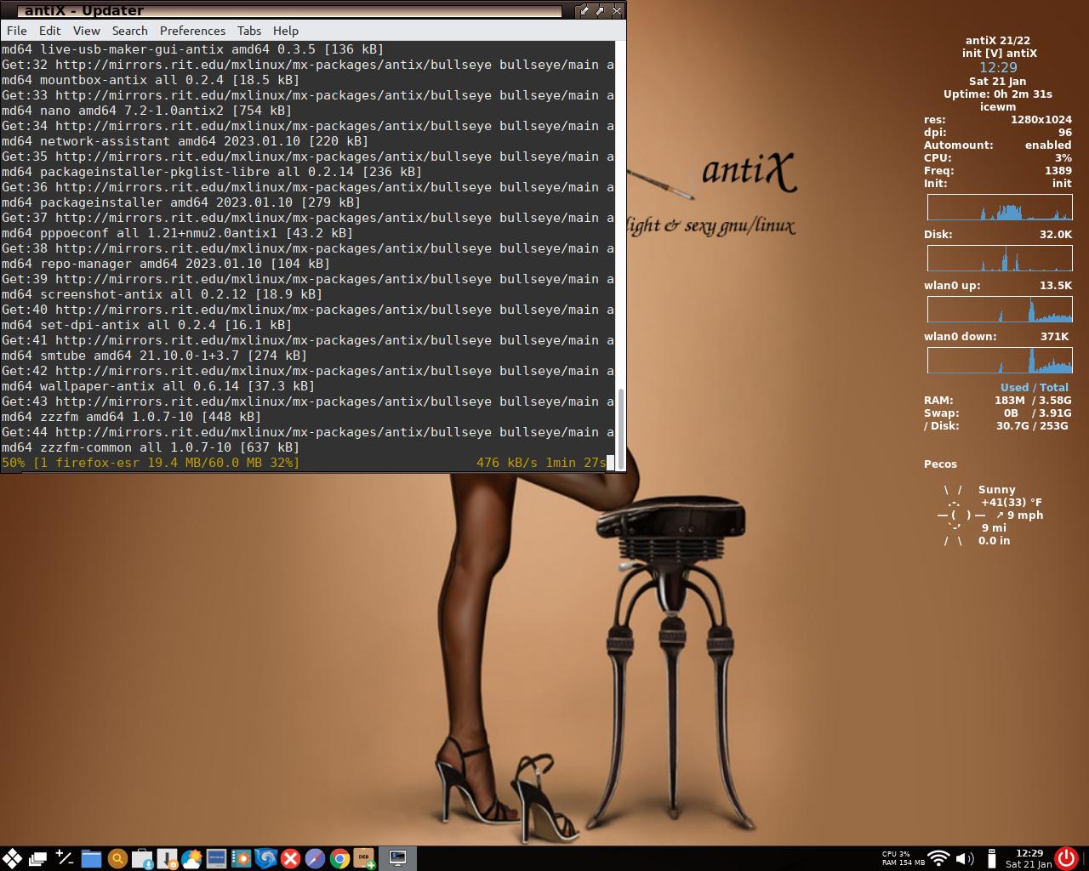Open the Edit menu
The height and width of the screenshot is (871, 1089).
point(50,31)
